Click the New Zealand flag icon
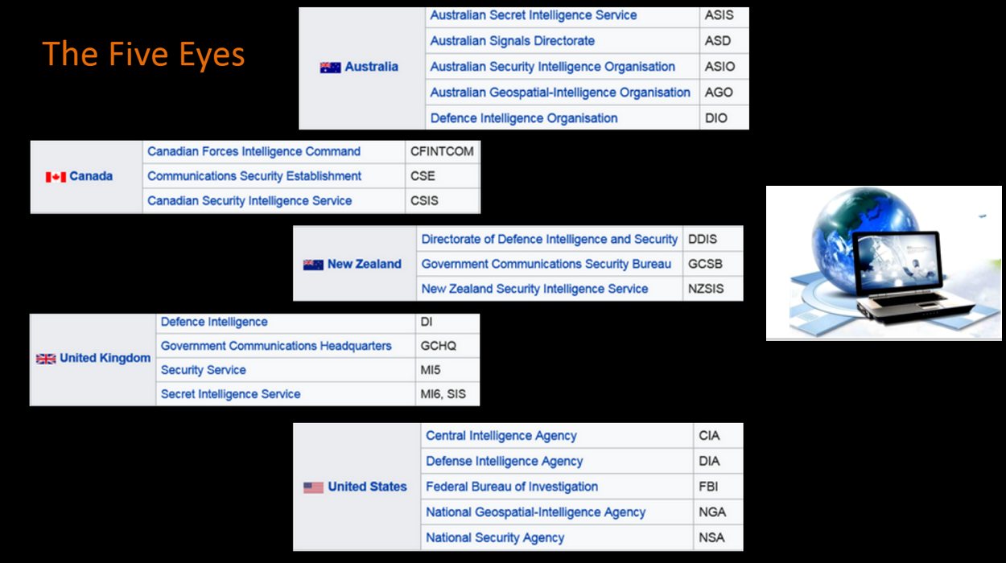 click(x=313, y=265)
